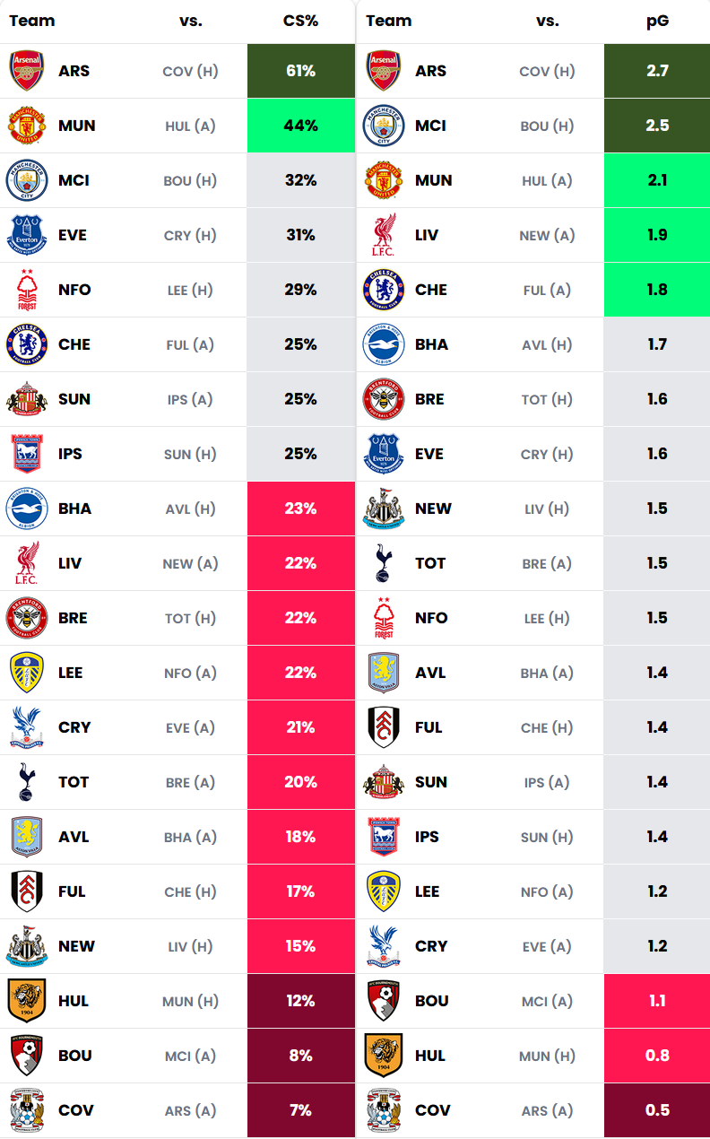Click Tottenham crest in CS% table
710x1139 pixels.
[x=27, y=782]
